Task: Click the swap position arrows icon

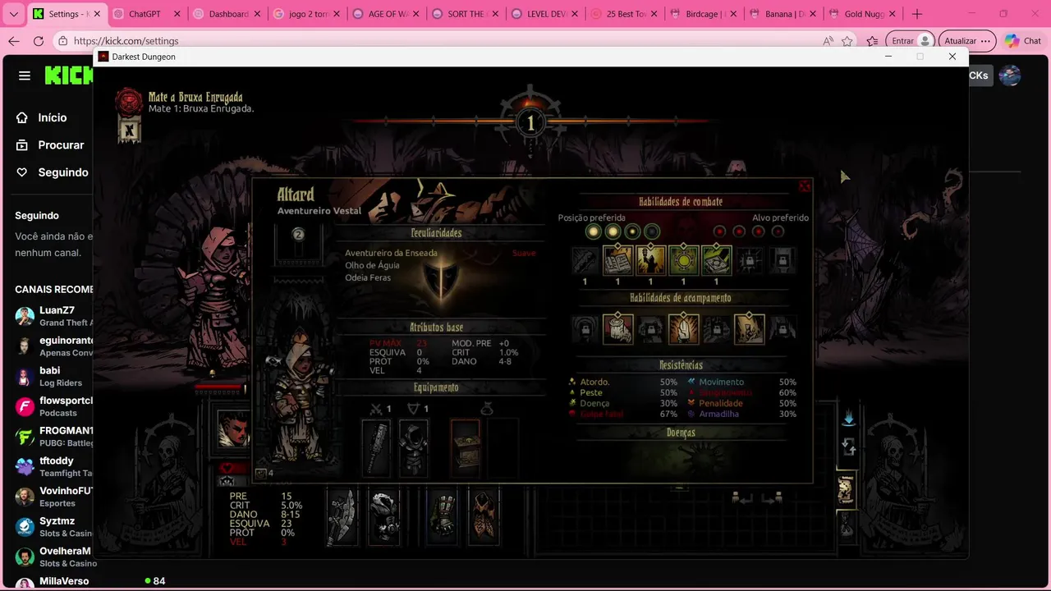Action: tap(849, 447)
